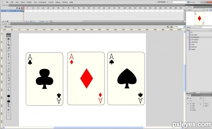212x129 pixels.
Task: Switch to the TIMELINE tab
Action: click(5, 5)
